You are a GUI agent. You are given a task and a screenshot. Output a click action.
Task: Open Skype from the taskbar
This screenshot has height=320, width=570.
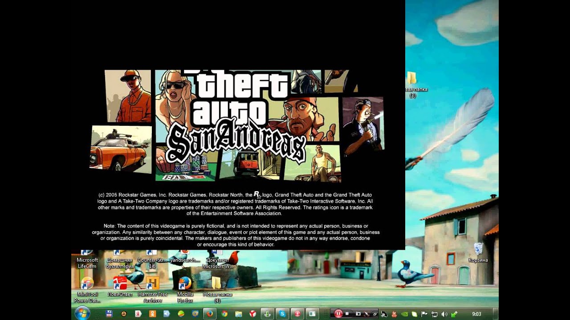pyautogui.click(x=282, y=314)
